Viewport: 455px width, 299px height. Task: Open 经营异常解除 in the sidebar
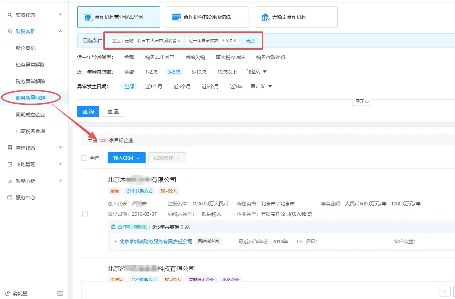click(30, 65)
